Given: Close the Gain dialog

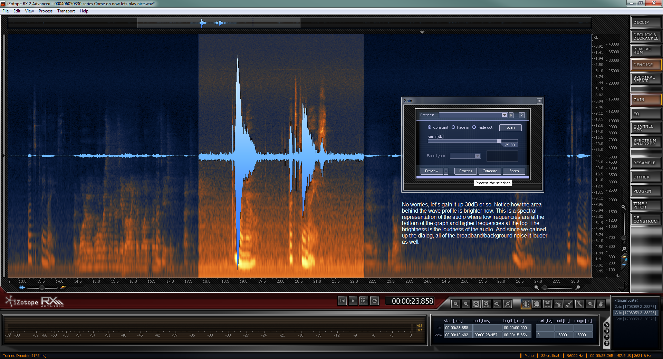Looking at the screenshot, I should (x=539, y=101).
